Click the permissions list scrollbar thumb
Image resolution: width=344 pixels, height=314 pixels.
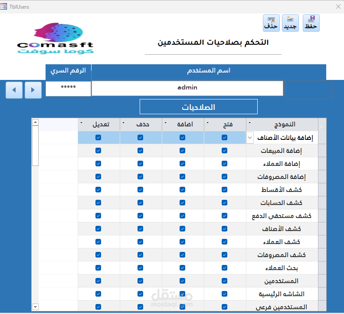pyautogui.click(x=35, y=145)
